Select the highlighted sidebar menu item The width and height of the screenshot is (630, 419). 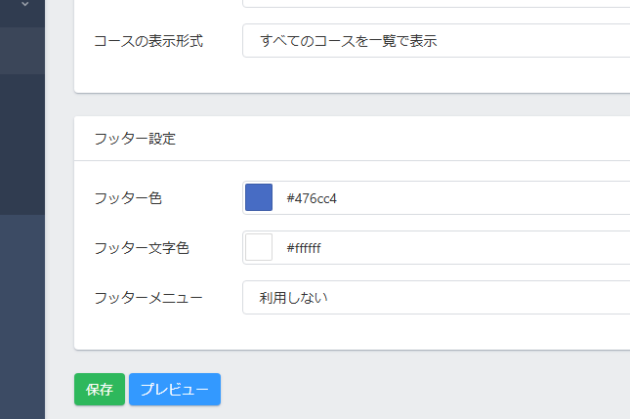[x=21, y=50]
